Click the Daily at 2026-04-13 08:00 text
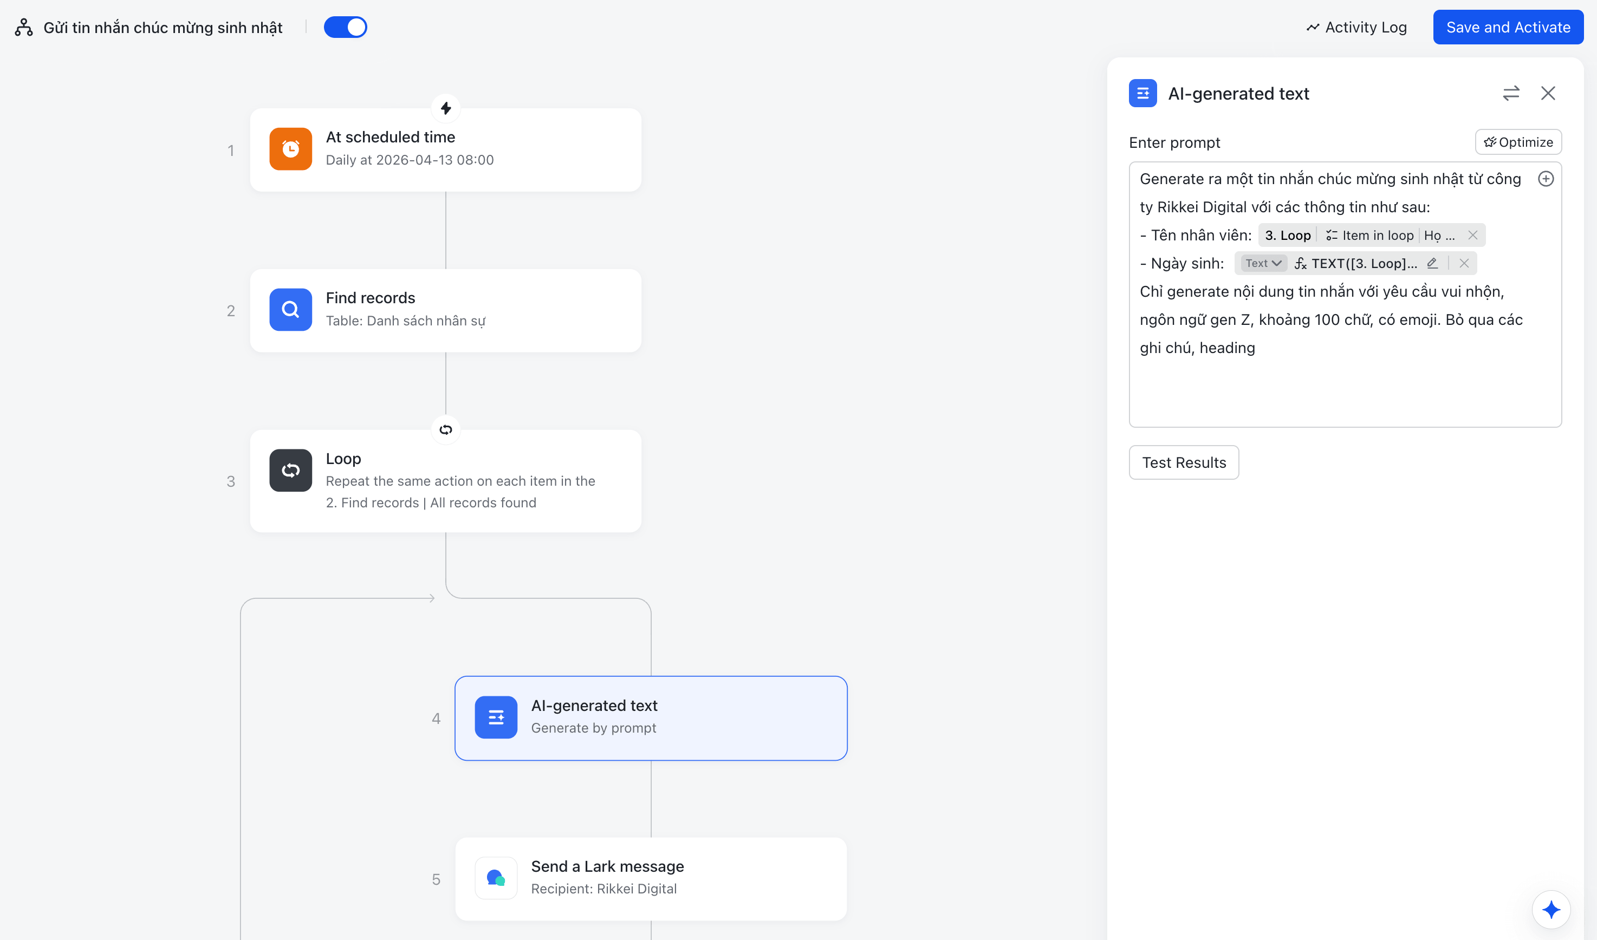1597x940 pixels. (410, 160)
